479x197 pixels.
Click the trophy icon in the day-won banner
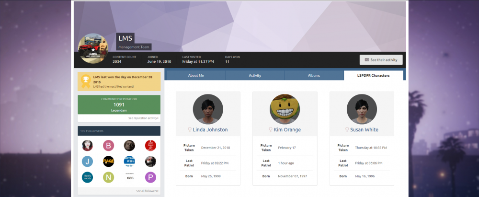tap(86, 81)
